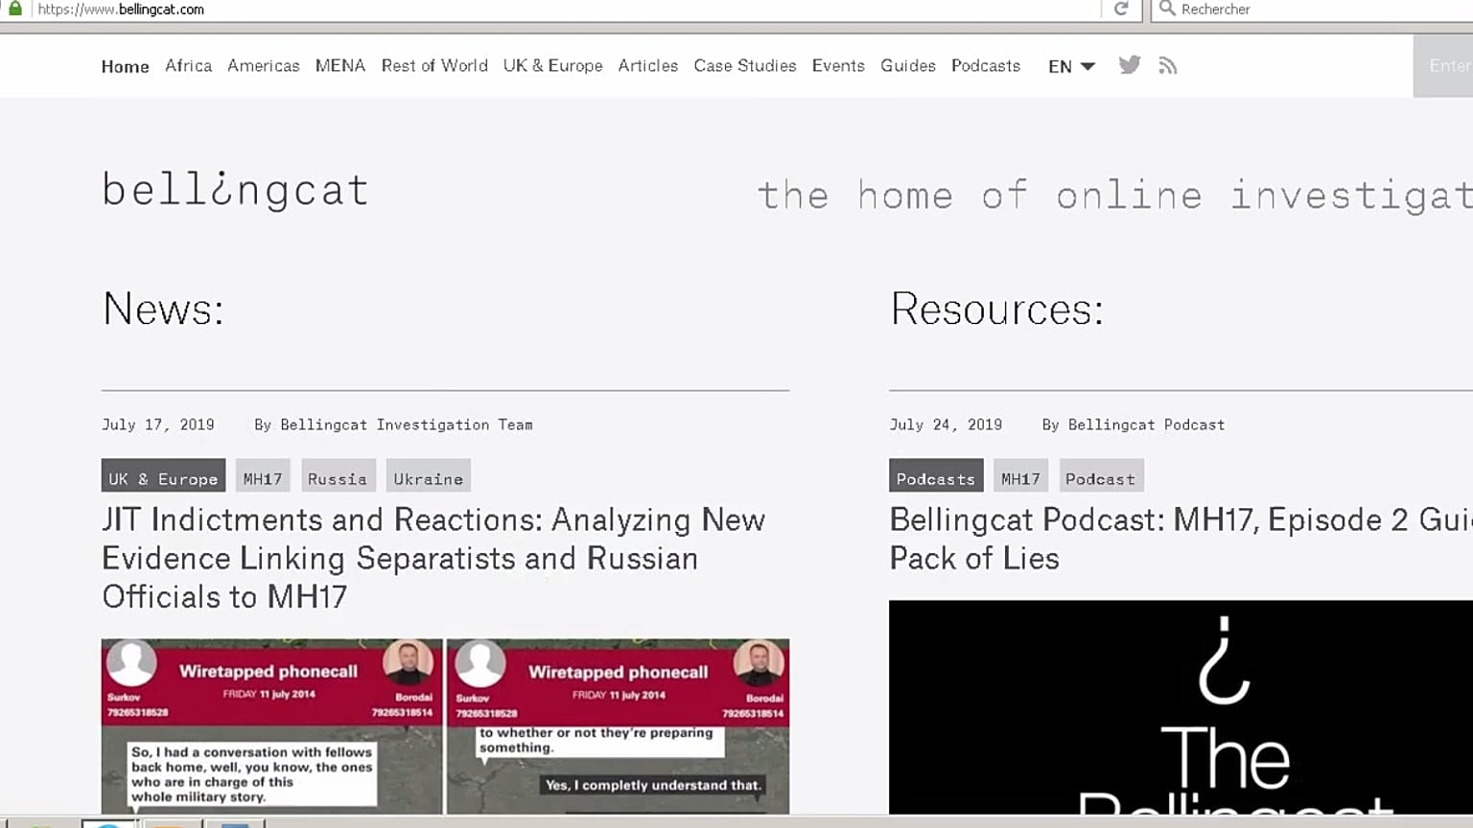Open the Articles menu item

click(x=648, y=65)
